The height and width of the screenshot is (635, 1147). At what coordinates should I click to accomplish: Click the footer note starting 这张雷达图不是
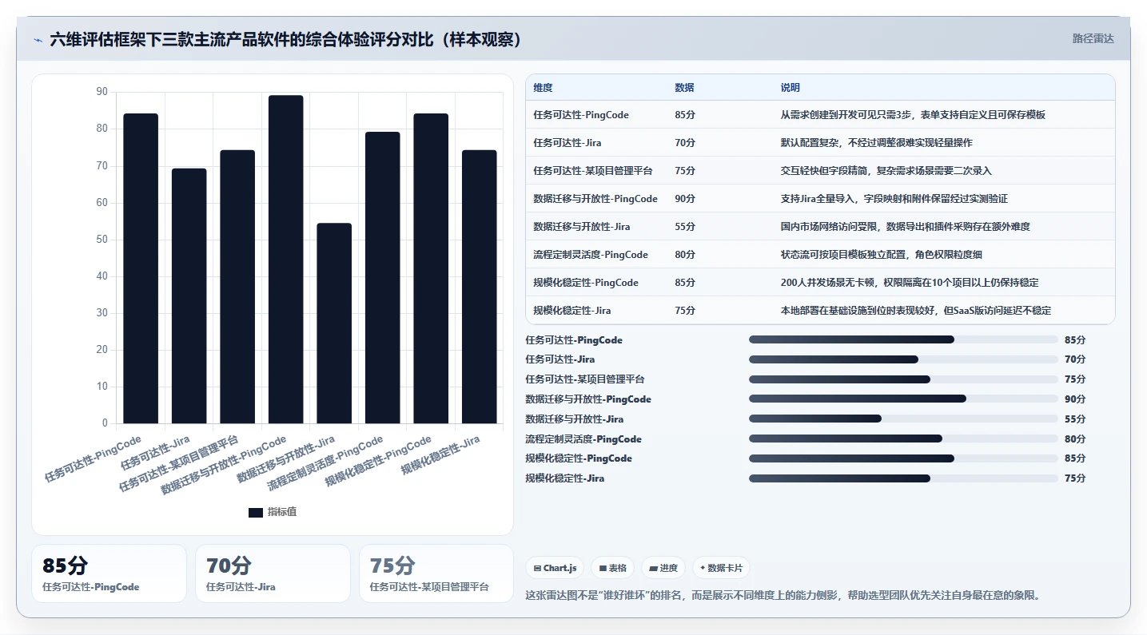pyautogui.click(x=783, y=595)
